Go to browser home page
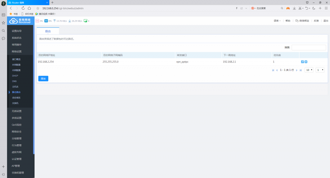 (29, 8)
